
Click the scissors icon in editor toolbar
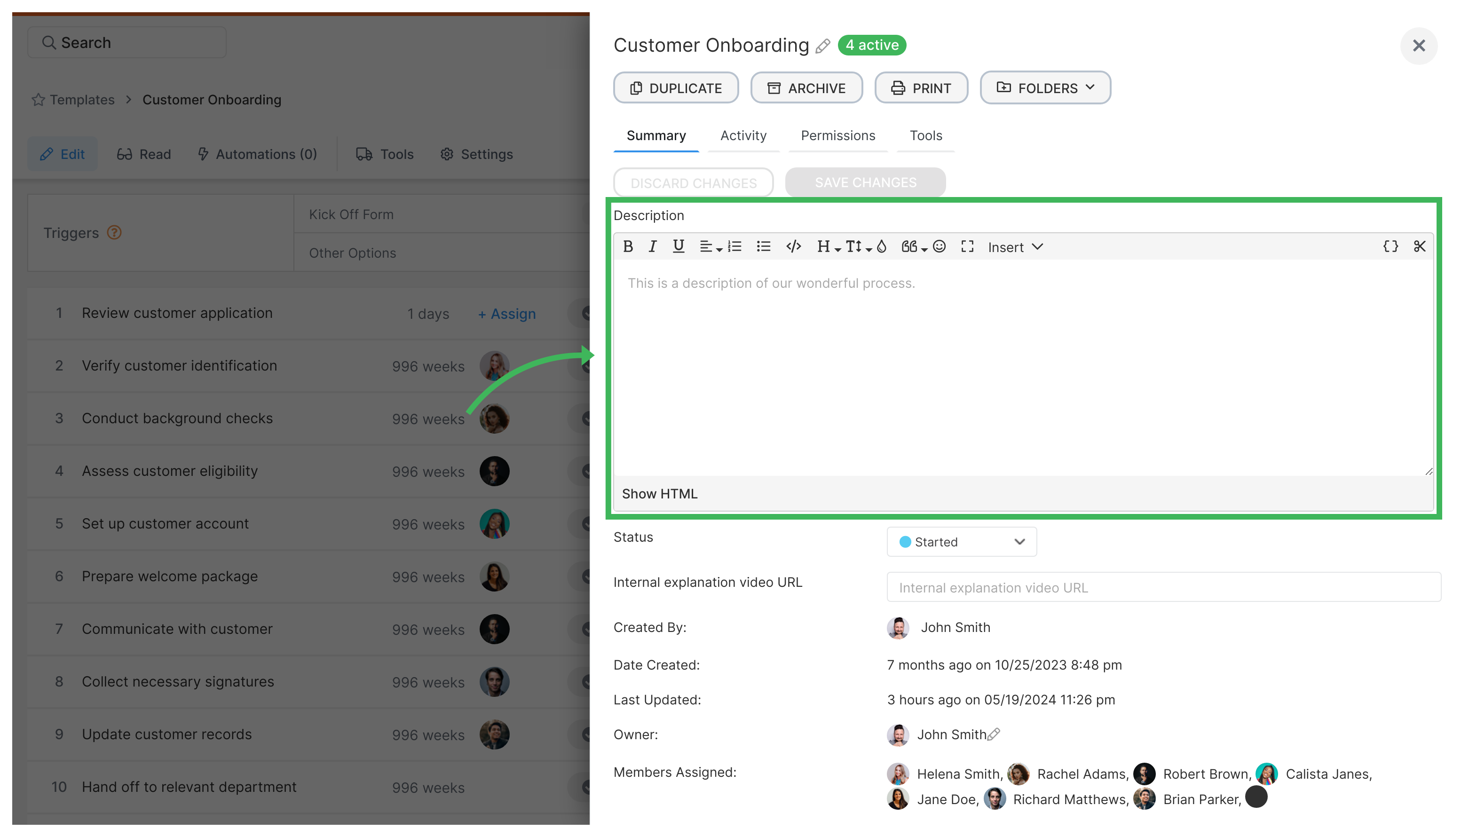tap(1420, 246)
